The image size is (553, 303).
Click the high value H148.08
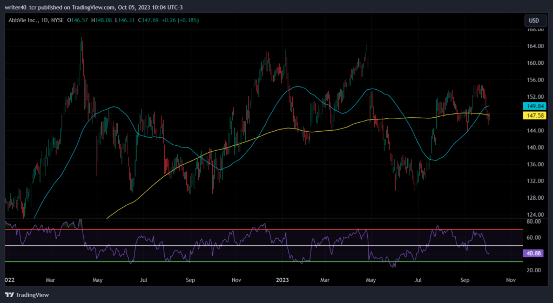102,21
